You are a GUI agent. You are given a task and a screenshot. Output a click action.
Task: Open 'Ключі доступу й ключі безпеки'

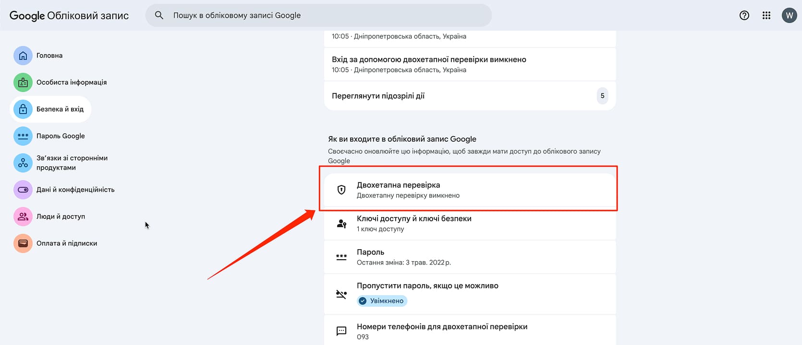[470, 223]
